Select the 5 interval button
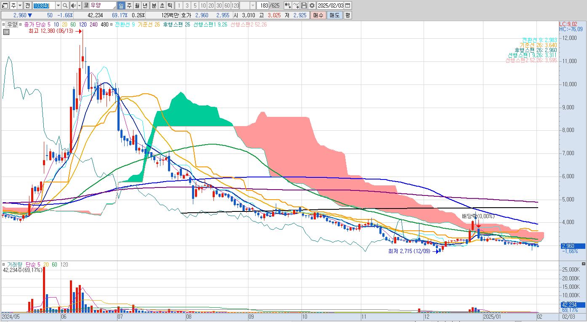This screenshot has width=587, height=322. click(x=195, y=5)
